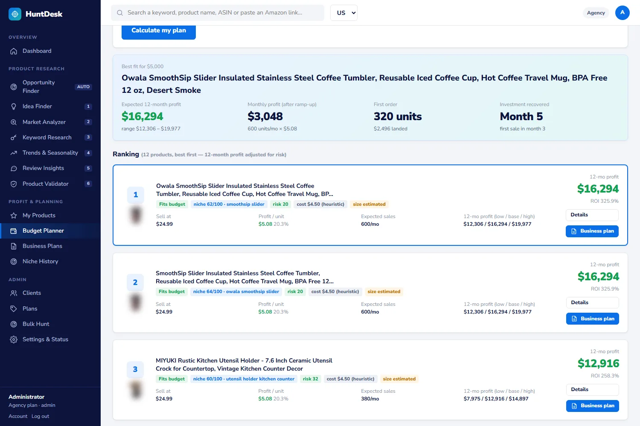Image resolution: width=640 pixels, height=426 pixels.
Task: Click the HuntDesk logo icon
Action: [x=15, y=14]
